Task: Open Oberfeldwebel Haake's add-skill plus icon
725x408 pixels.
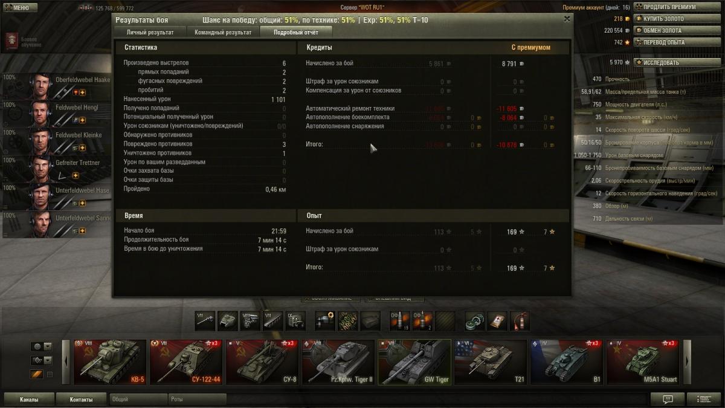Action: 83,92
